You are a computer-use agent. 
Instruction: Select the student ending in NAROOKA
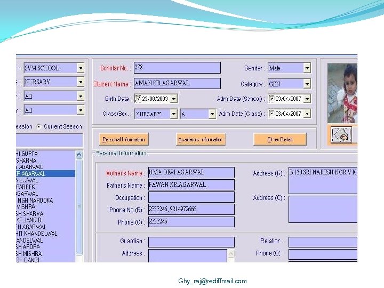pos(45,201)
